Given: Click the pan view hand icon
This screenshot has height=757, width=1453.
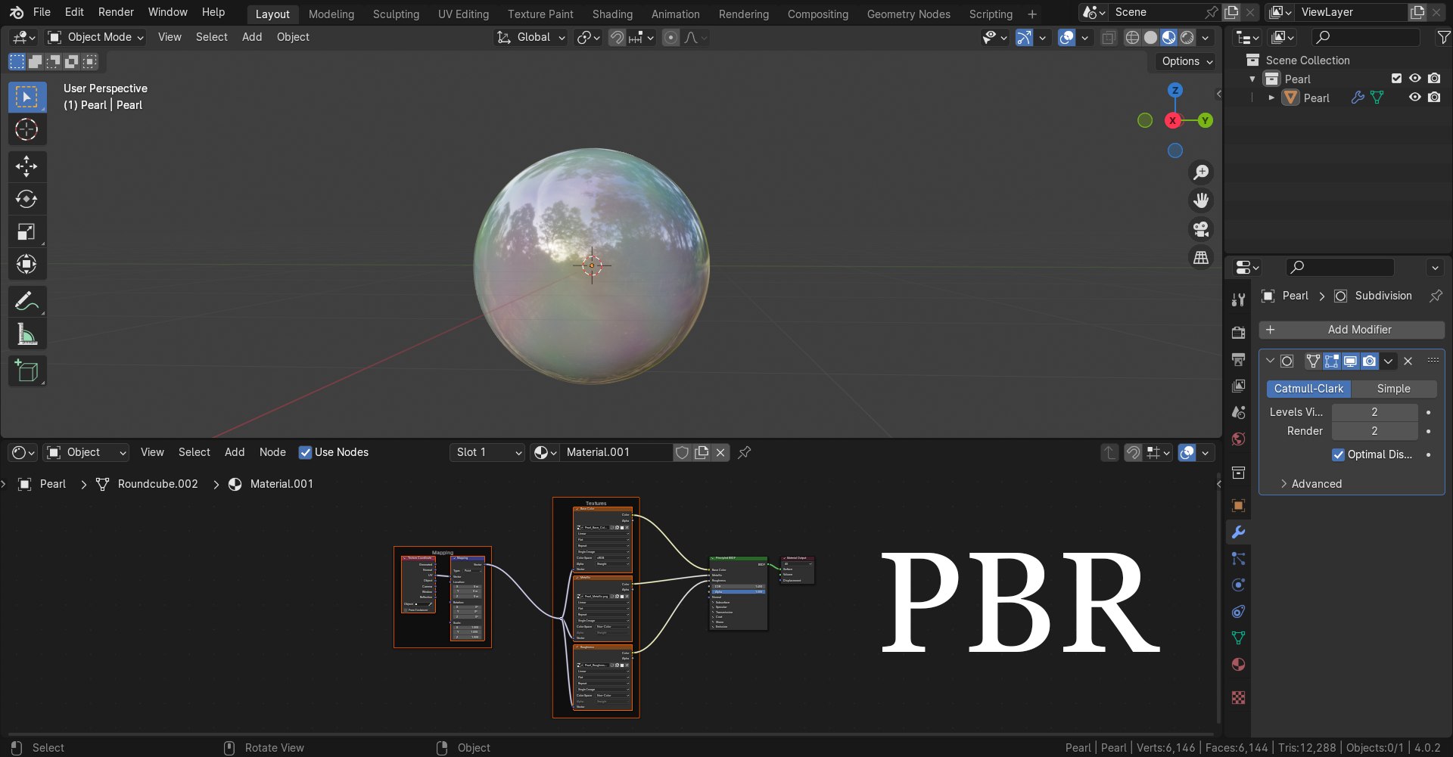Looking at the screenshot, I should coord(1201,200).
